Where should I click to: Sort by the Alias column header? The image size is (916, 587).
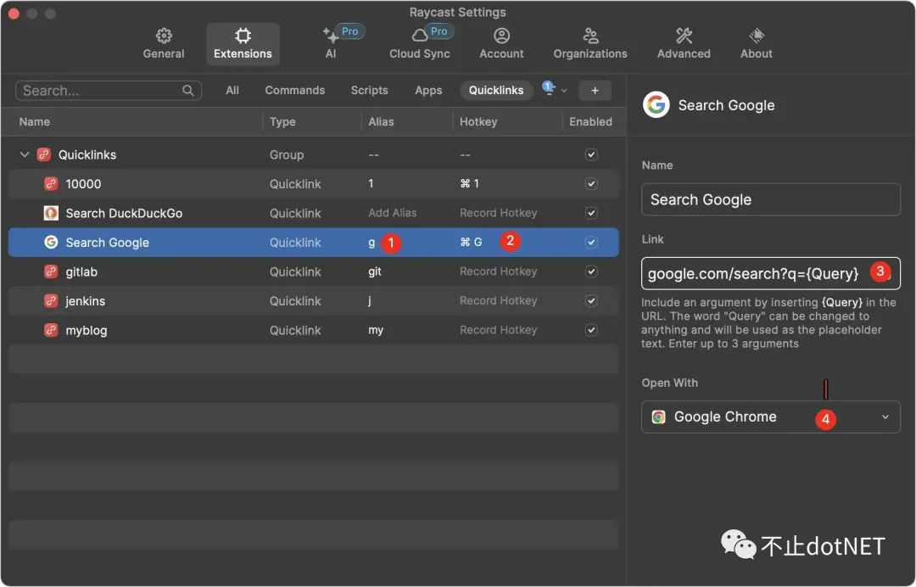coord(381,122)
